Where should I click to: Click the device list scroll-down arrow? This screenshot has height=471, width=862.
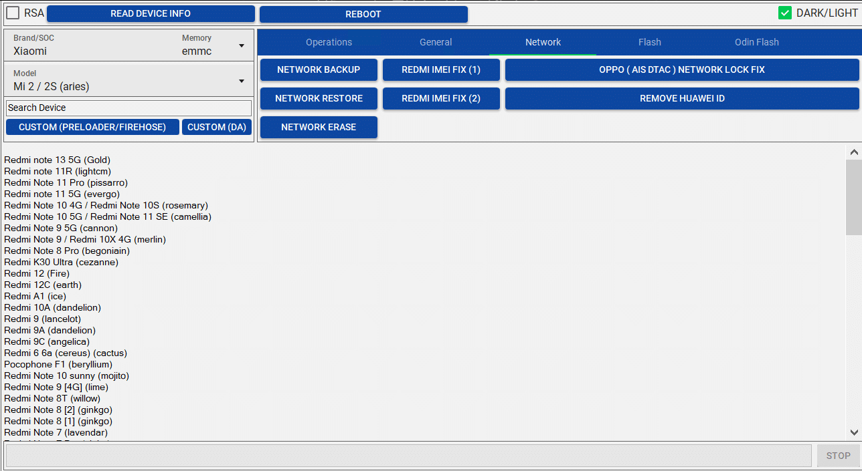tap(854, 432)
